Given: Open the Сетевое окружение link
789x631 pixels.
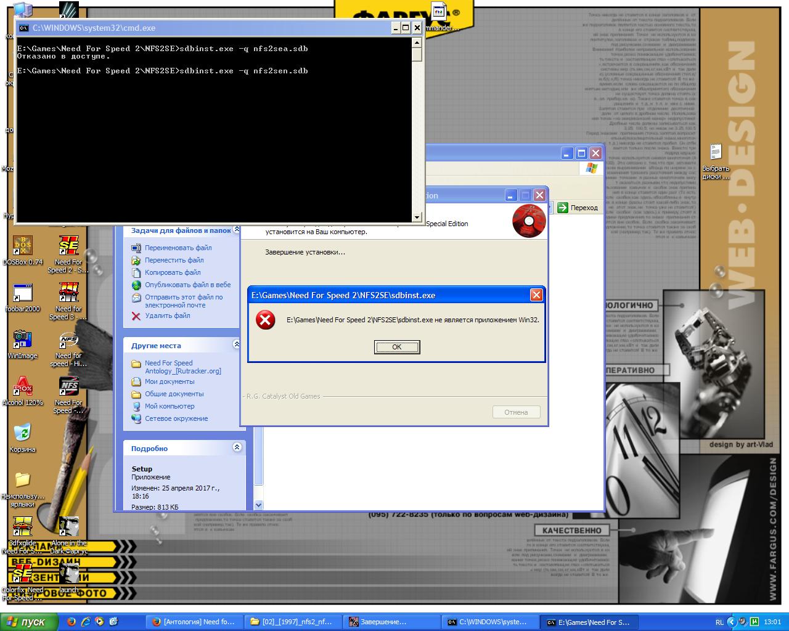Looking at the screenshot, I should click(176, 418).
